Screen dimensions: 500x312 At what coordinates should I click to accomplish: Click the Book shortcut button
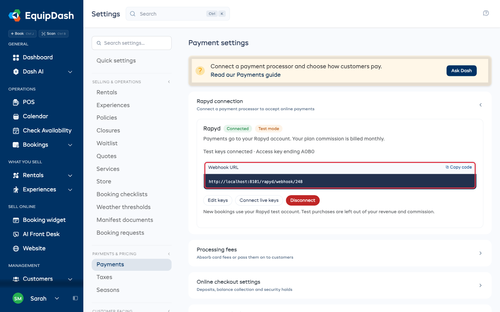[x=22, y=34]
